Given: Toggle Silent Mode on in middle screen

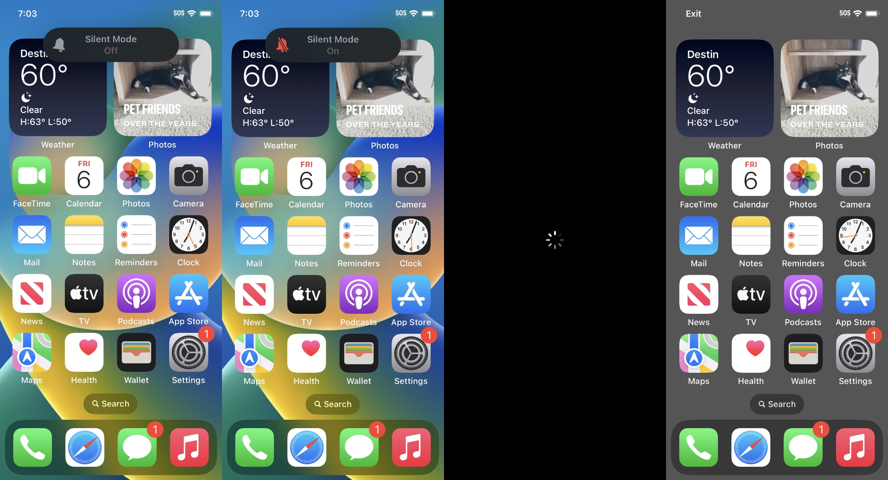Looking at the screenshot, I should pos(333,45).
